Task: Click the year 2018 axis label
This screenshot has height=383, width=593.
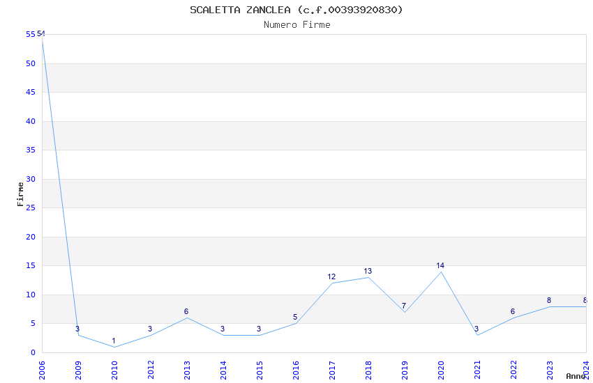Action: (x=368, y=370)
